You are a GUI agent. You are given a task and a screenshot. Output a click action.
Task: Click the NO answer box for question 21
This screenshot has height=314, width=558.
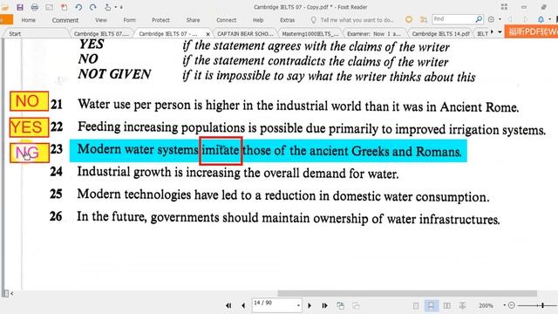pos(29,101)
